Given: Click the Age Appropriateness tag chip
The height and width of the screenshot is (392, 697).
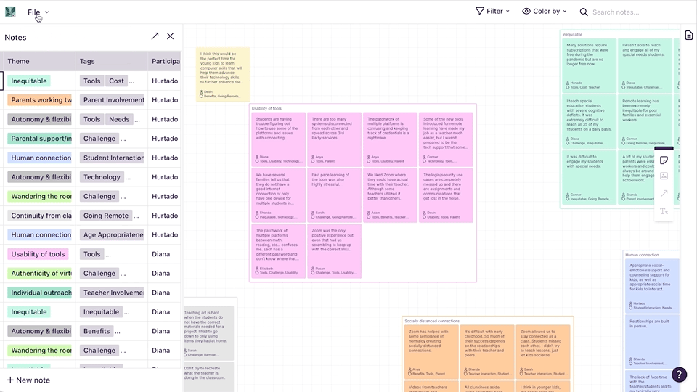Looking at the screenshot, I should [x=112, y=234].
